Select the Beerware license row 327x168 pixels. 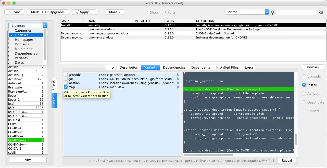tap(26, 87)
